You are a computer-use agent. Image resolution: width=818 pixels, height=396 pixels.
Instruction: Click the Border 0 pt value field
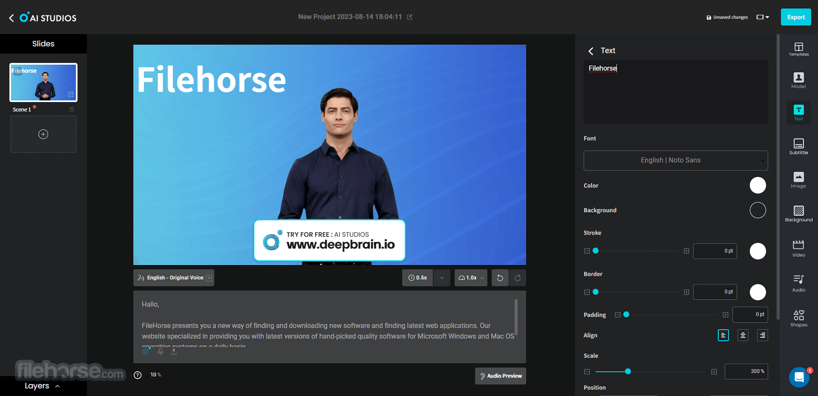tap(715, 292)
